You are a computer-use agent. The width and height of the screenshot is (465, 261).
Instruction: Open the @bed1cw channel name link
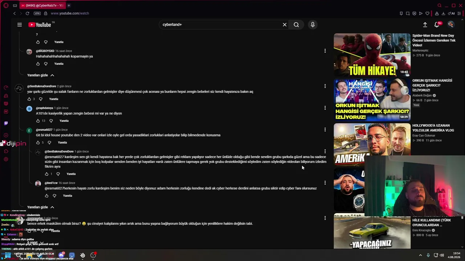pos(51,183)
